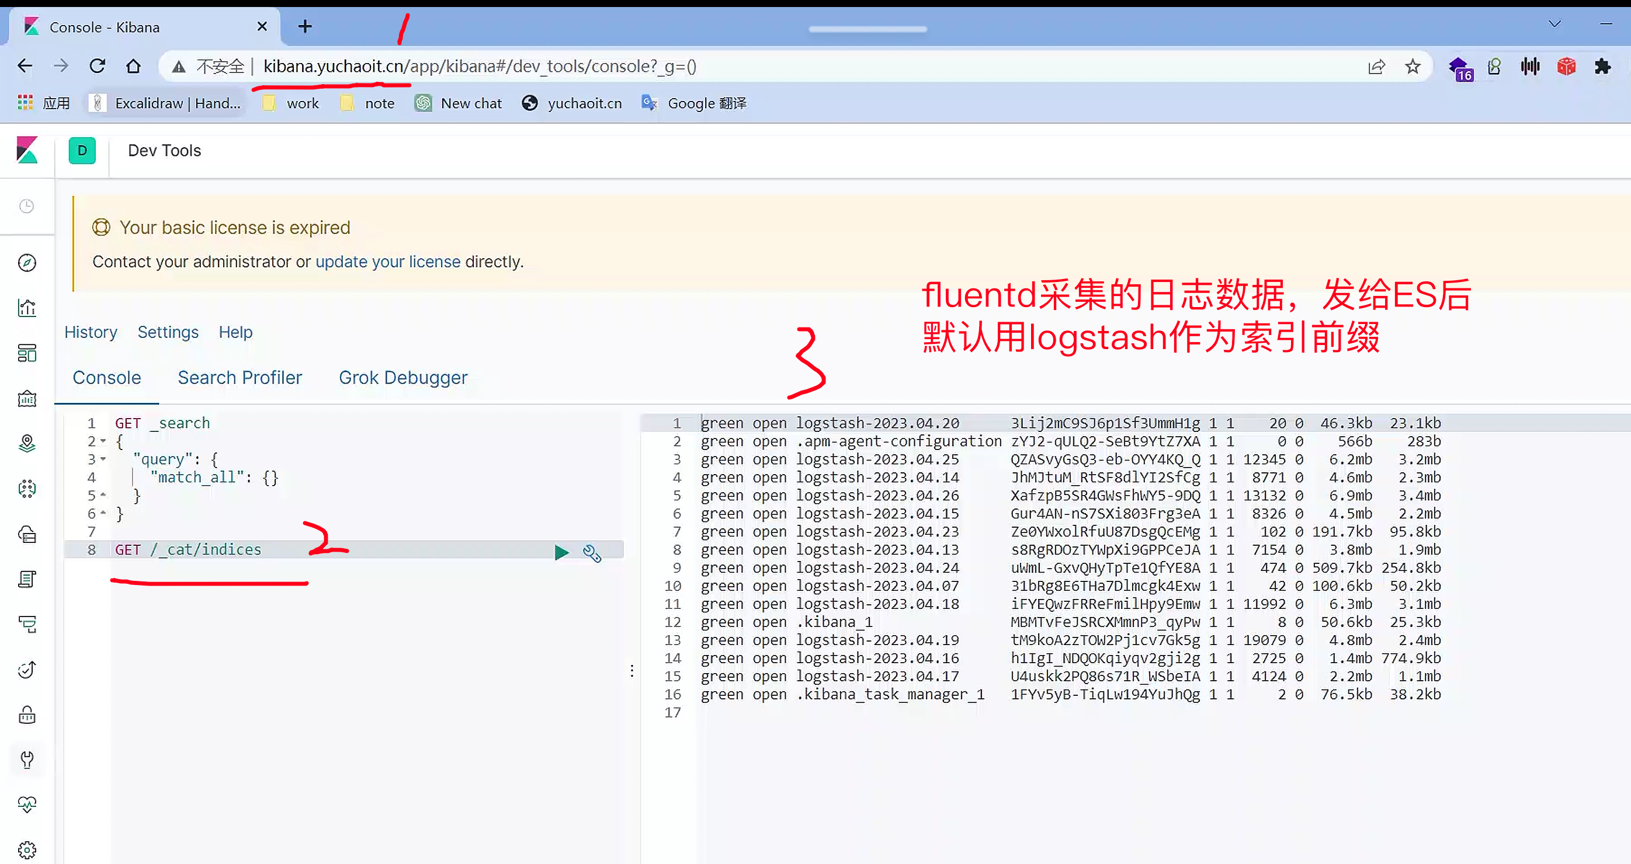Open the History link

point(91,332)
